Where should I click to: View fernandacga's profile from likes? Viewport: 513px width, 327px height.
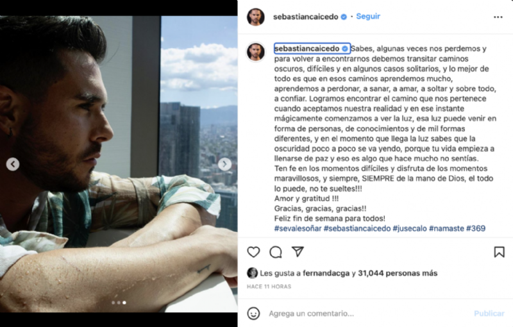(326, 273)
